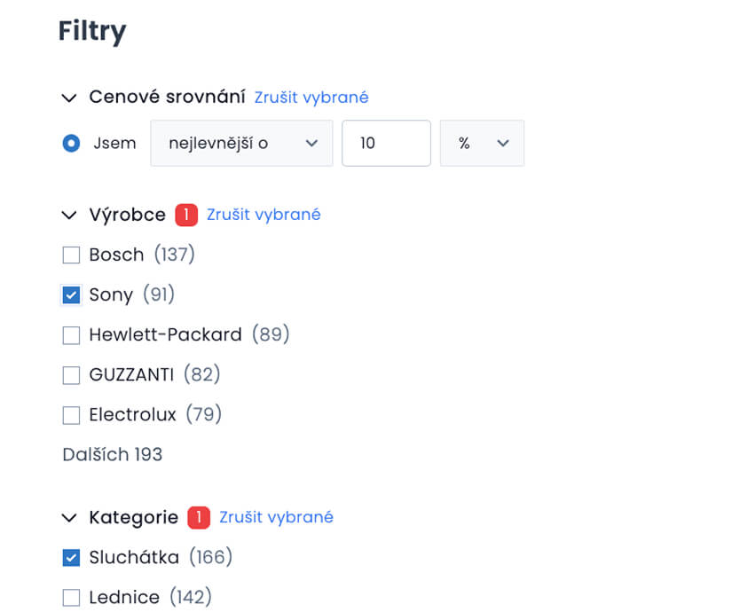Uncheck the Sluchátka category checkbox
The image size is (732, 612).
click(71, 558)
